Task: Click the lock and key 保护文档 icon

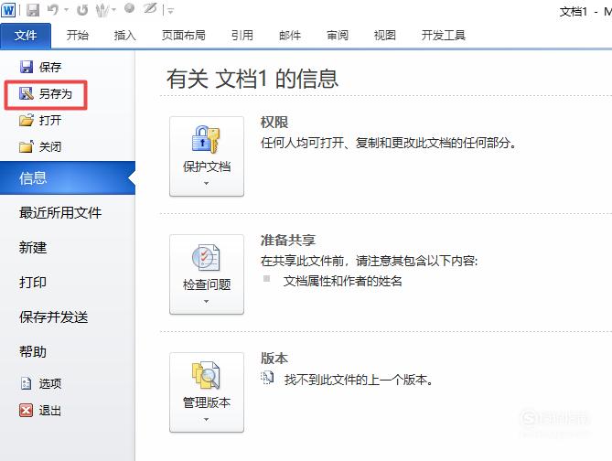Action: (206, 139)
